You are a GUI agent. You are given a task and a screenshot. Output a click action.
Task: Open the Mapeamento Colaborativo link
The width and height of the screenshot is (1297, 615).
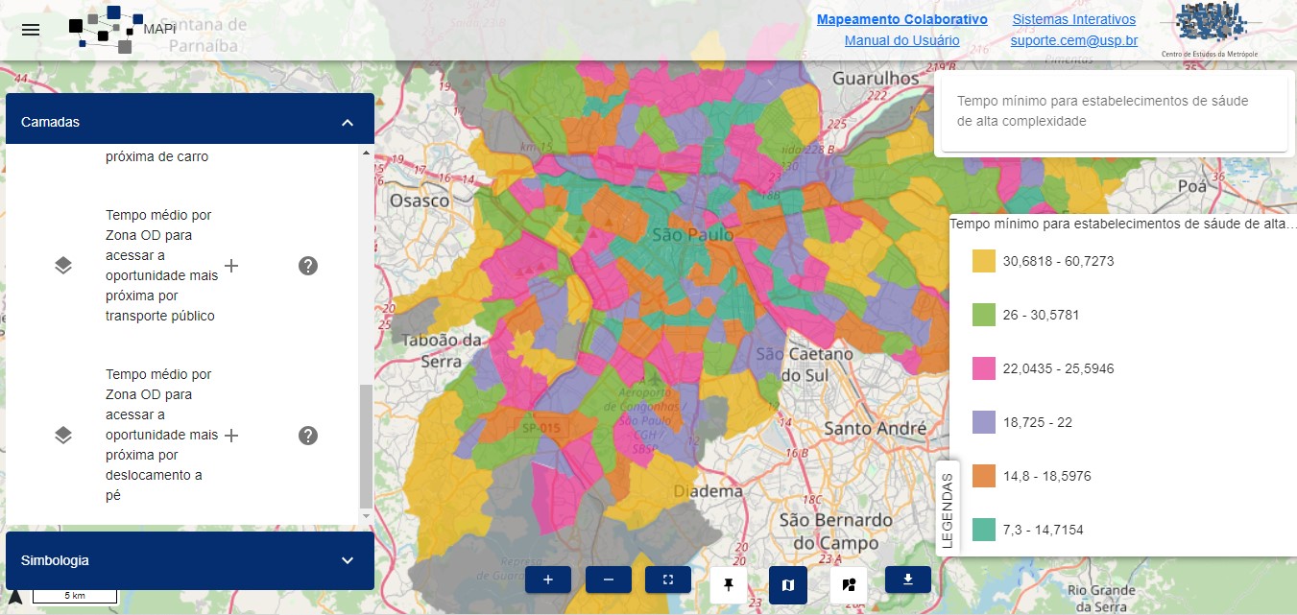coord(901,19)
